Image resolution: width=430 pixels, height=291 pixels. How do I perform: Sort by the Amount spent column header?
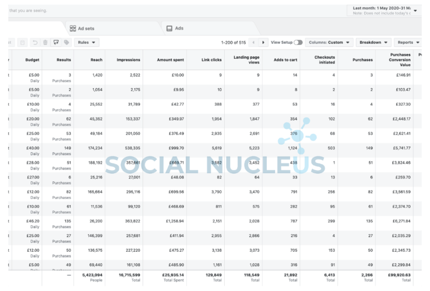click(170, 60)
